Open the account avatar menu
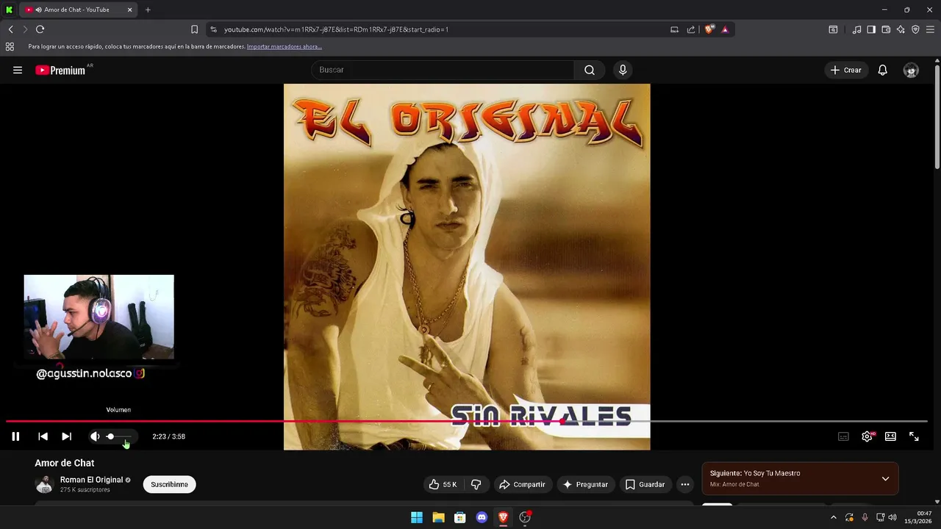This screenshot has height=529, width=941. 911,71
